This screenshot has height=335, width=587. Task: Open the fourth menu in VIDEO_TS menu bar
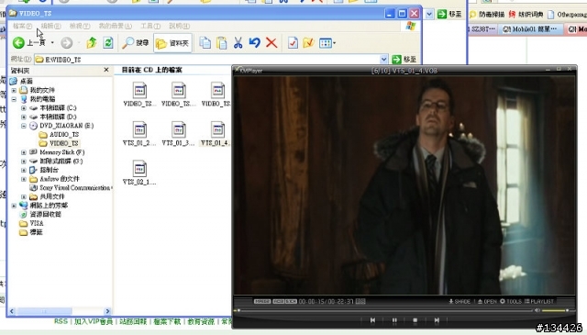(116, 26)
